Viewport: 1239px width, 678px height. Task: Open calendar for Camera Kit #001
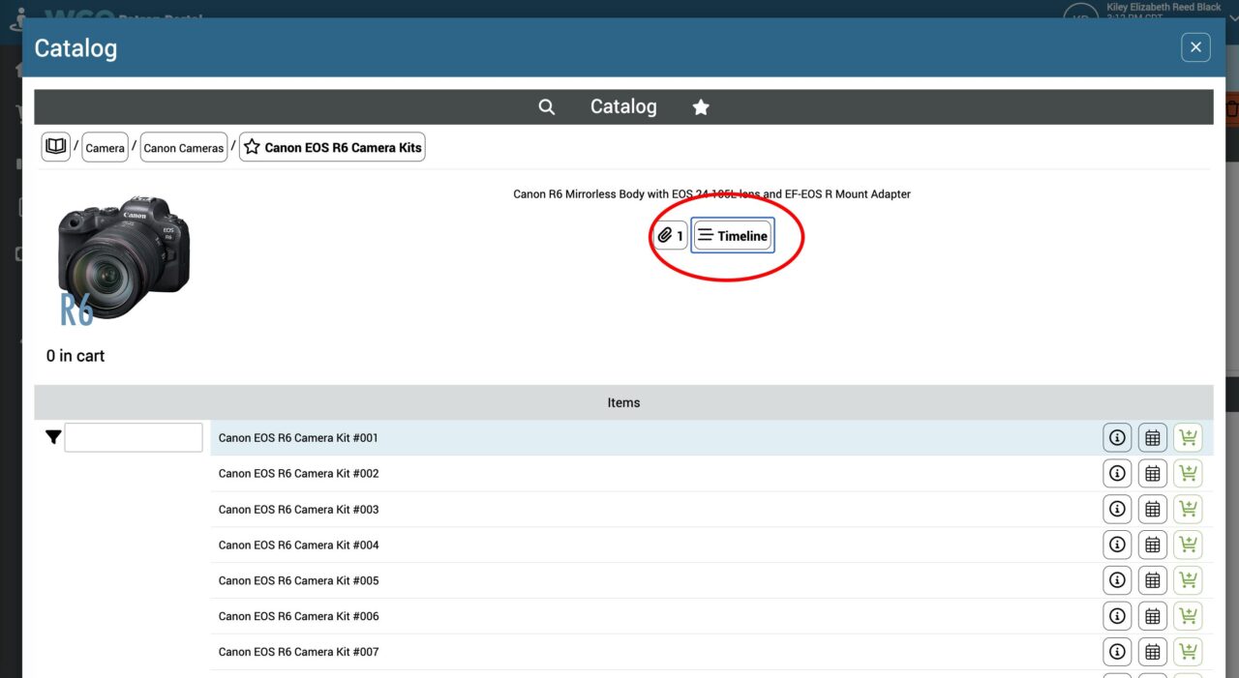click(1152, 438)
